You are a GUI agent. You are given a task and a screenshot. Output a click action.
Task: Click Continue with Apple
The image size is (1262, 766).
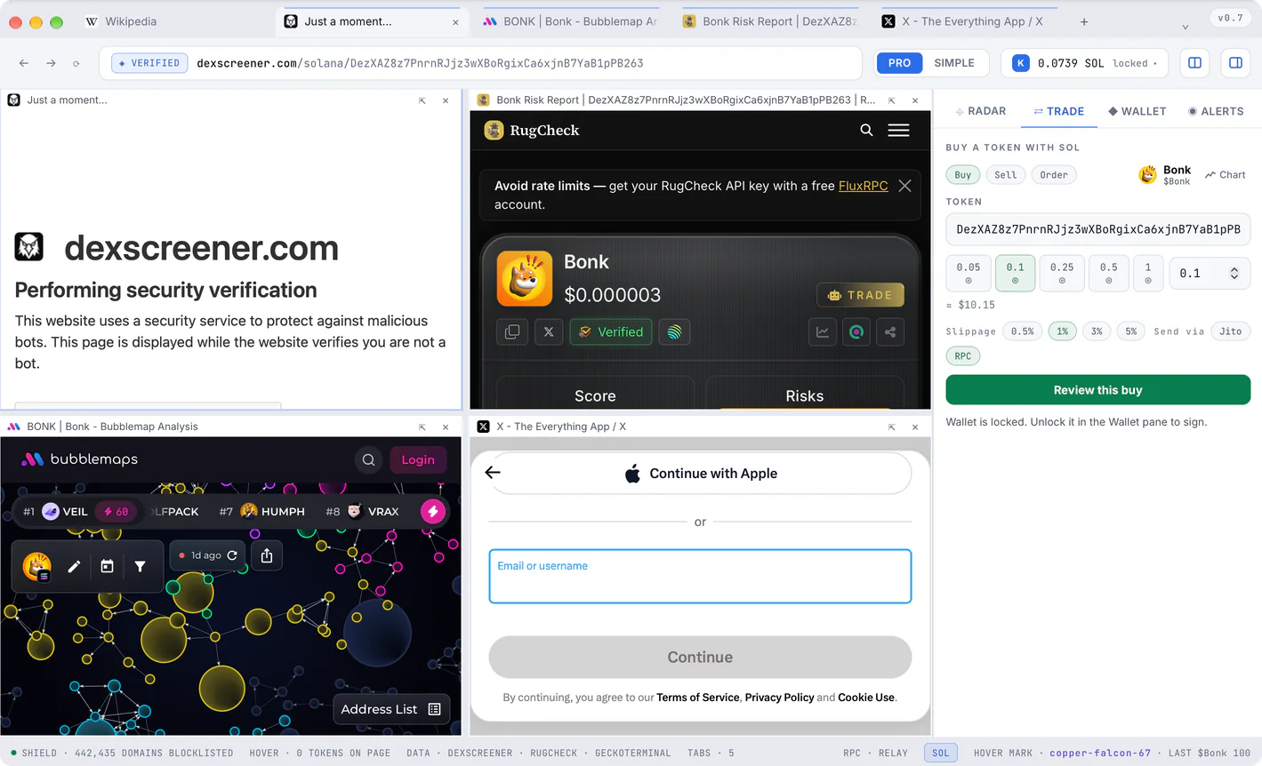(700, 474)
